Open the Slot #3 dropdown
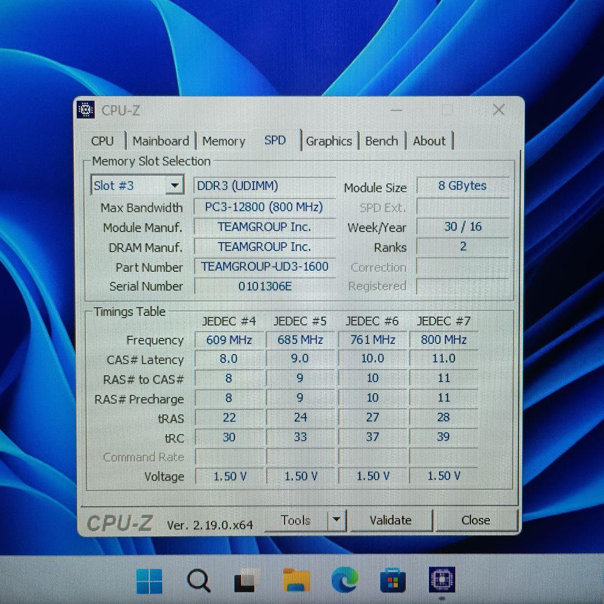The width and height of the screenshot is (604, 604). [137, 185]
